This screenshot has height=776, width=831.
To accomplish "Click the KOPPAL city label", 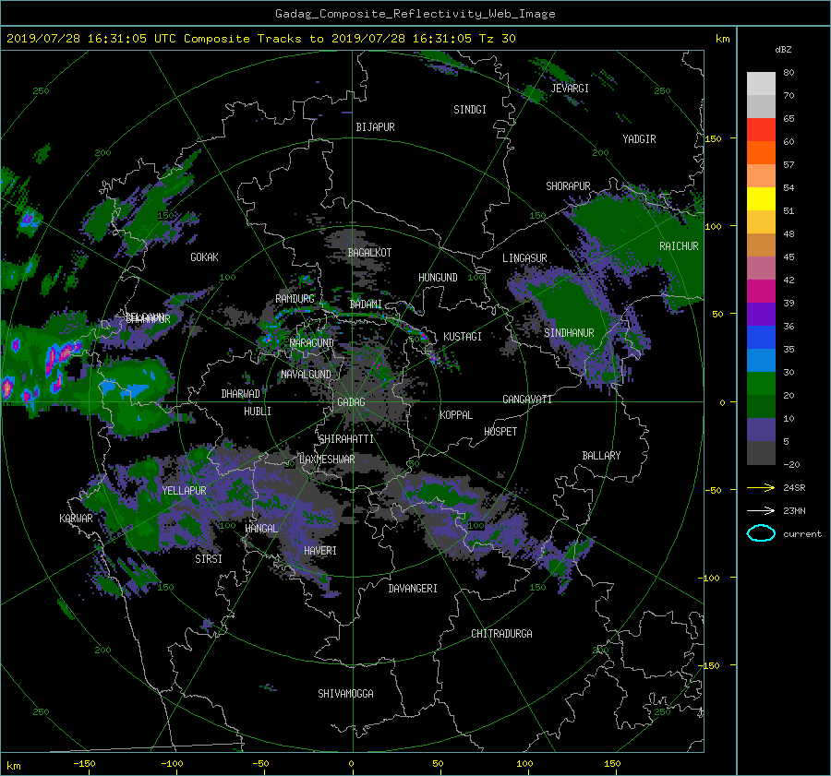I will (456, 414).
